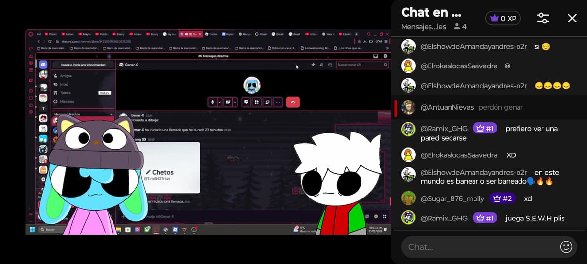Select message 'juega S.E.W.H plis'
Image resolution: width=587 pixels, height=264 pixels.
535,218
